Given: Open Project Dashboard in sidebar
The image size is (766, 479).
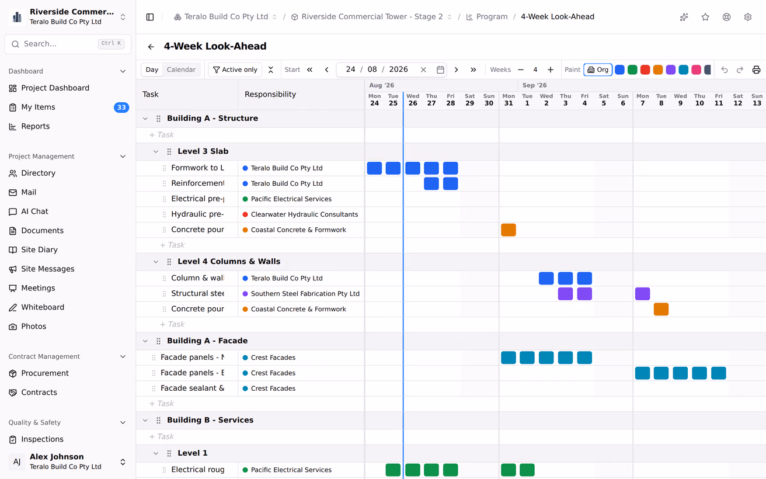Looking at the screenshot, I should click(68, 88).
